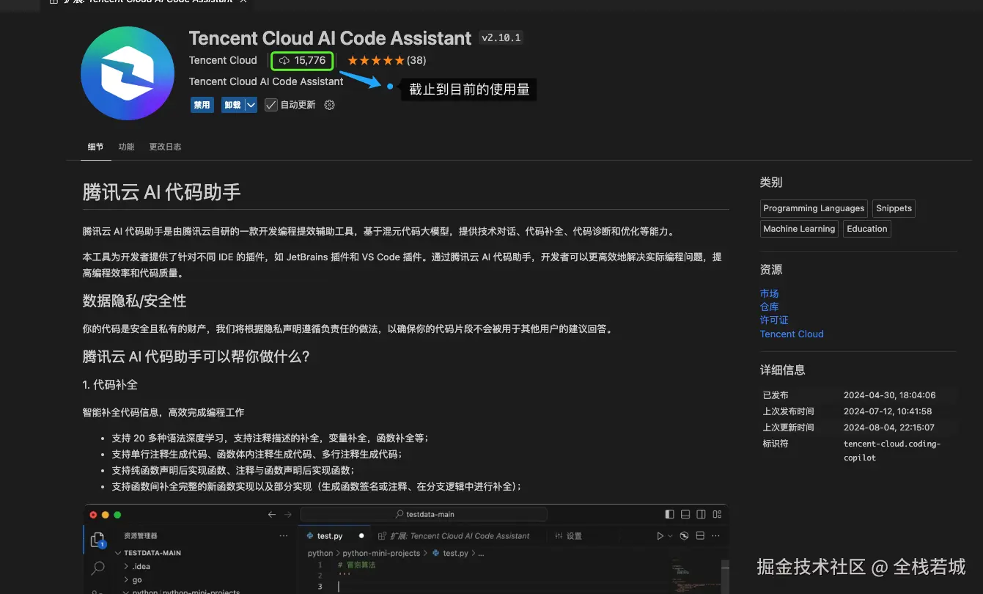Click Explorer icon in the embedded screenshot
The width and height of the screenshot is (983, 594).
(x=97, y=540)
